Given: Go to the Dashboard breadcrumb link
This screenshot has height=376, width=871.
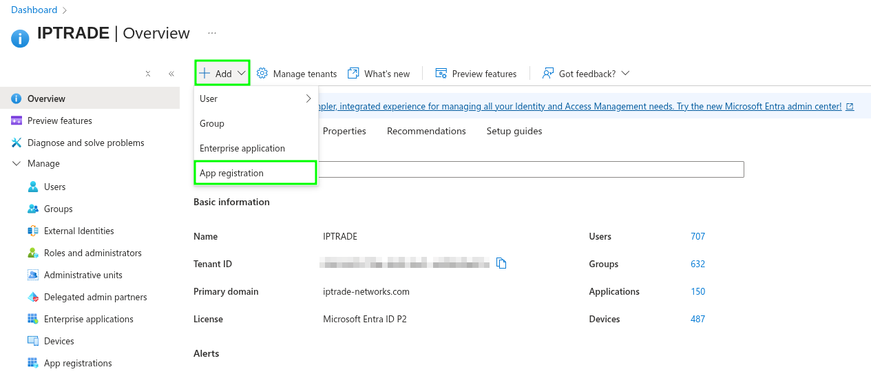Looking at the screenshot, I should coord(34,10).
